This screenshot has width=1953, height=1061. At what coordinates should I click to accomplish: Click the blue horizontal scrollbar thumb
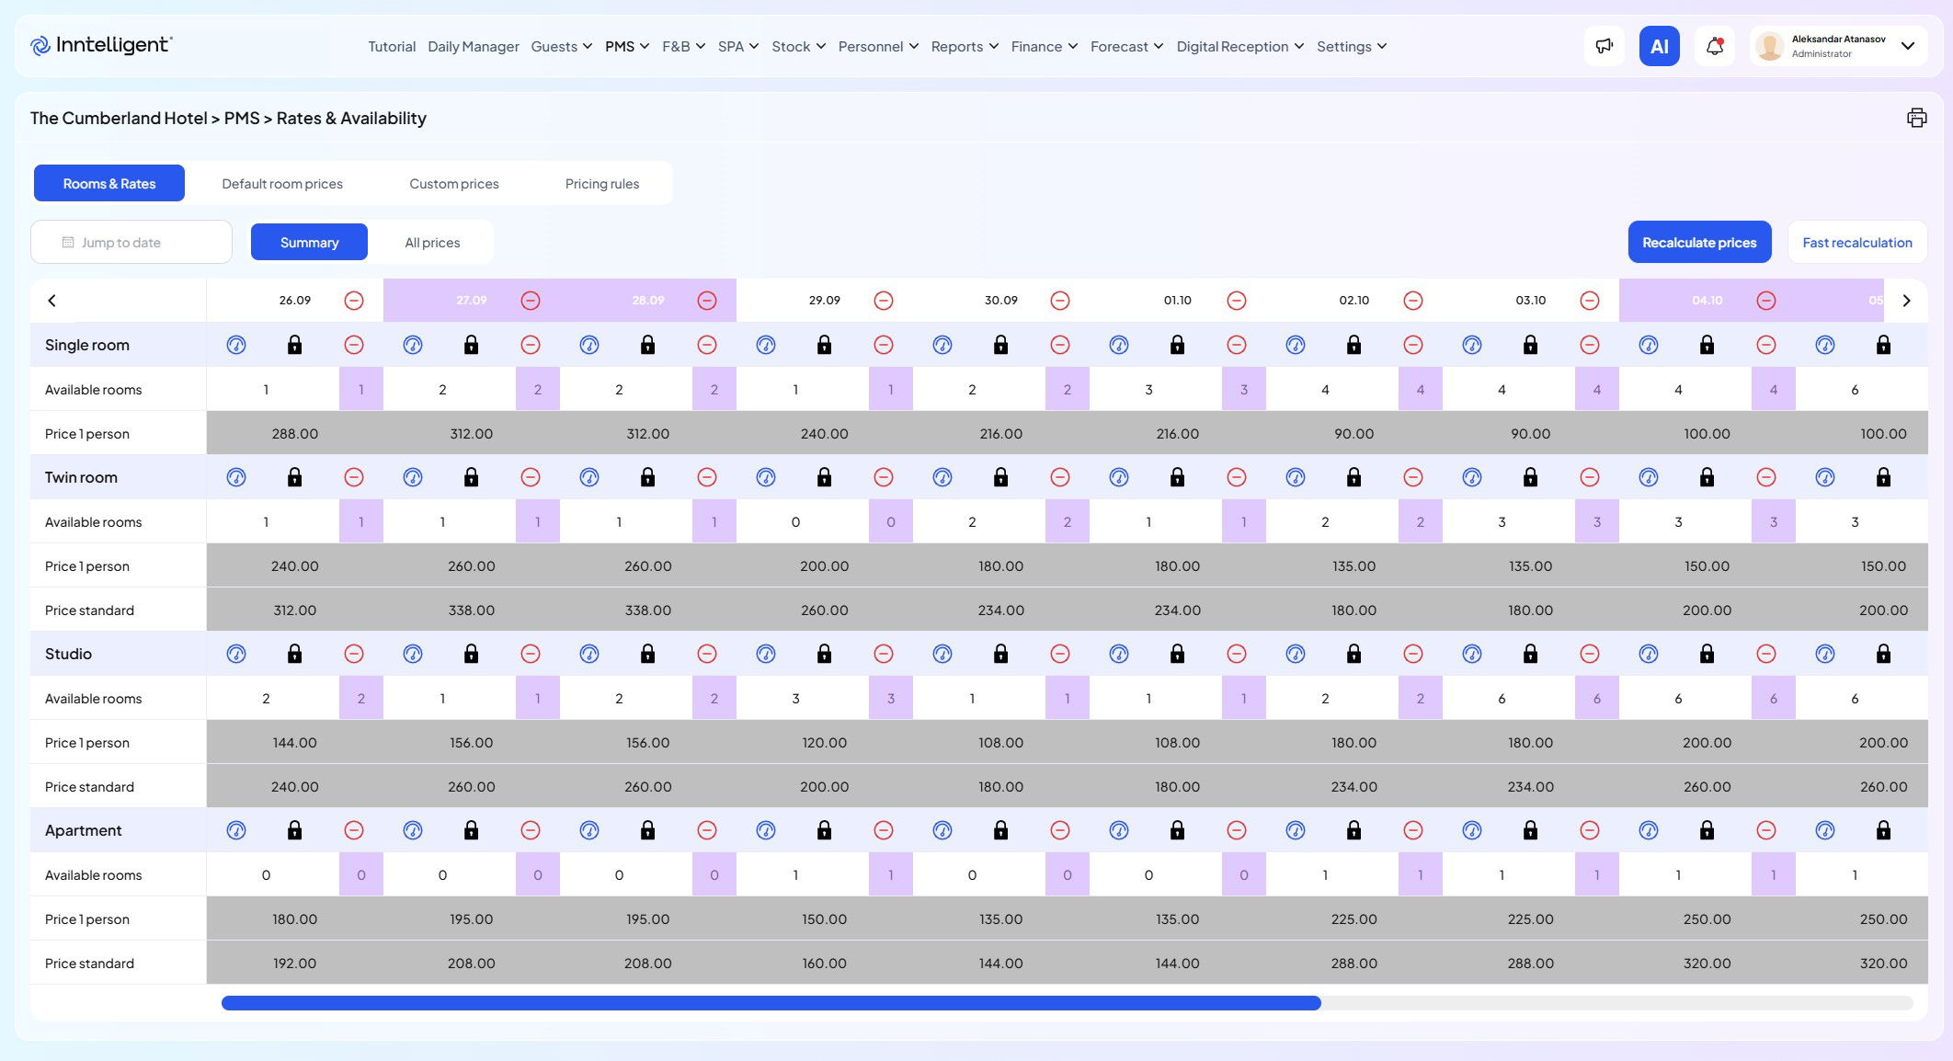[x=771, y=1003]
